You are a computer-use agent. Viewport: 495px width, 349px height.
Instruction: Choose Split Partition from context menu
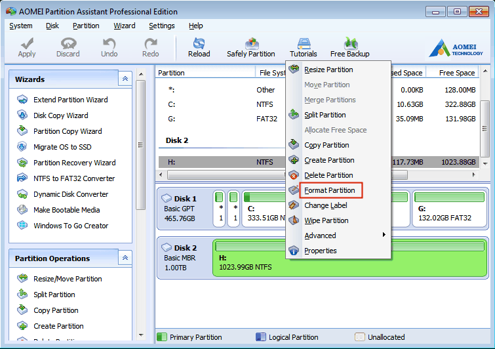pyautogui.click(x=325, y=115)
